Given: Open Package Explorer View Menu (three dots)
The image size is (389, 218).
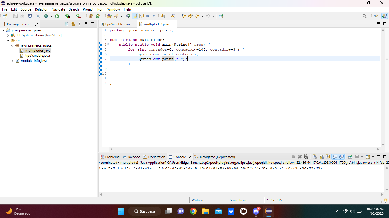Looking at the screenshot, I should click(x=79, y=24).
